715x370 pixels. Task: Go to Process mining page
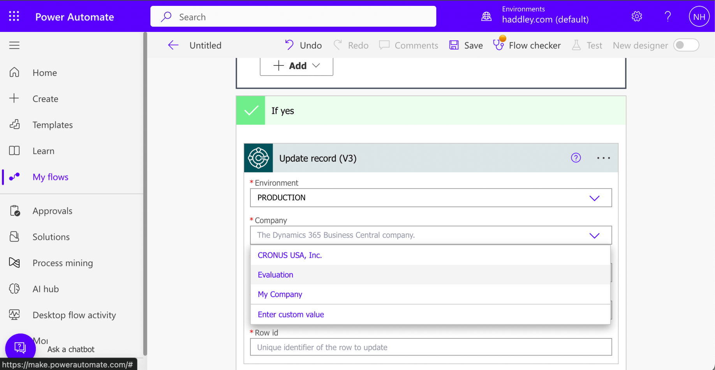tap(63, 263)
